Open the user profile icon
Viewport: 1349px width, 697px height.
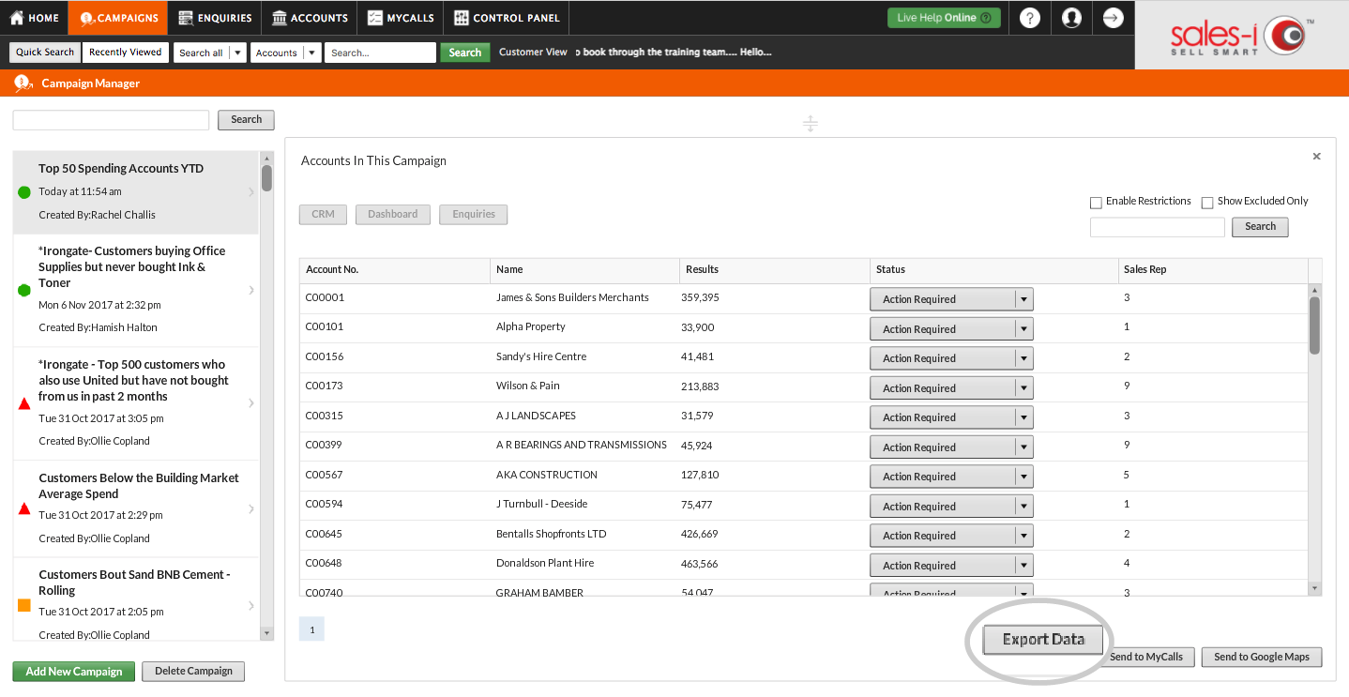[1071, 18]
